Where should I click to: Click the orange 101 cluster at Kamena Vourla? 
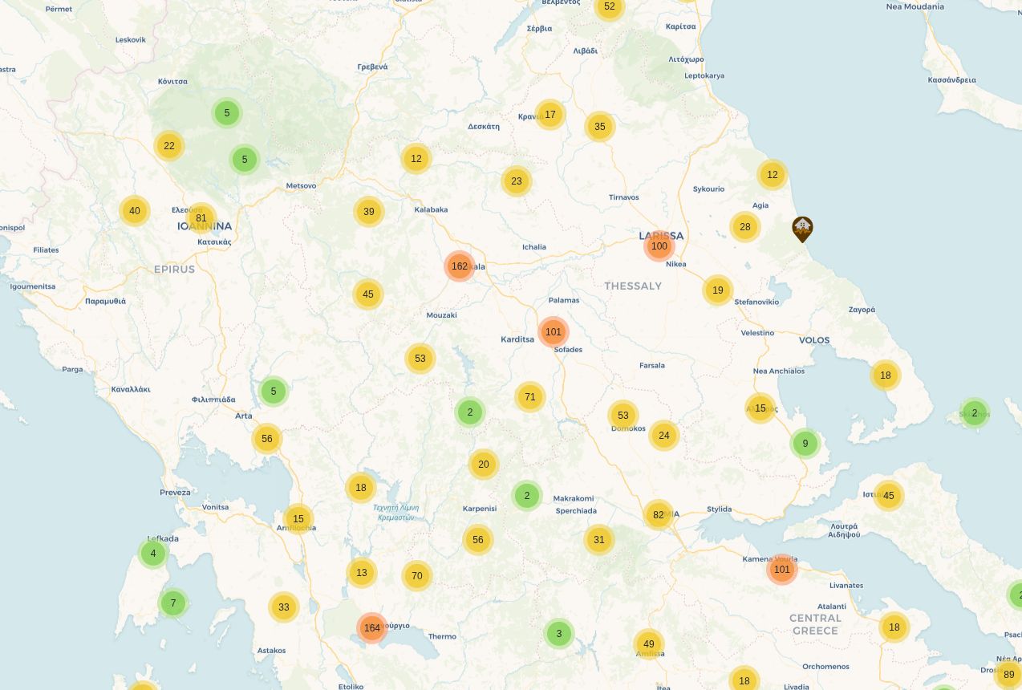tap(782, 569)
